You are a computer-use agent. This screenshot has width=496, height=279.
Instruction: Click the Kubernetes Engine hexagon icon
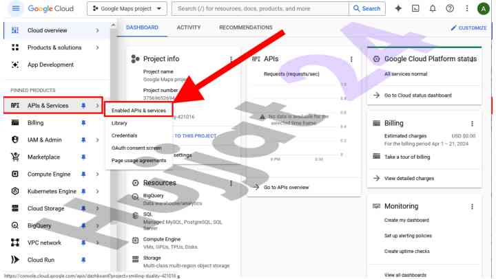click(15, 191)
